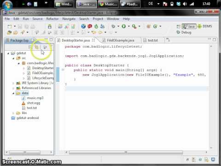Open the #badl... taskbar window

[x=130, y=4]
